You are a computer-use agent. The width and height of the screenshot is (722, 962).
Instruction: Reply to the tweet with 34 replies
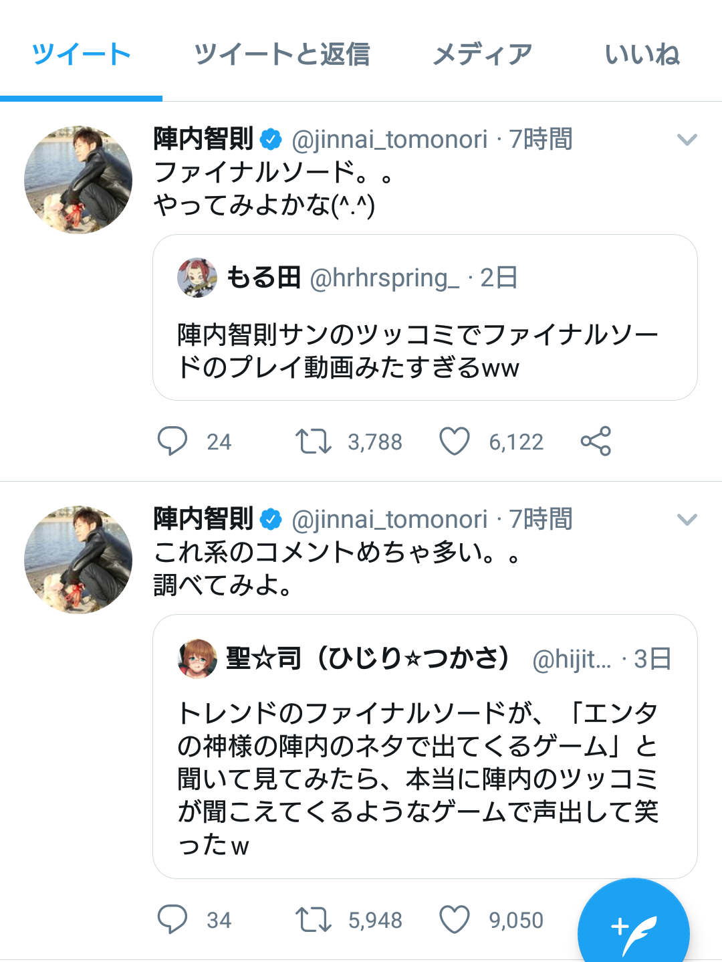pyautogui.click(x=172, y=920)
